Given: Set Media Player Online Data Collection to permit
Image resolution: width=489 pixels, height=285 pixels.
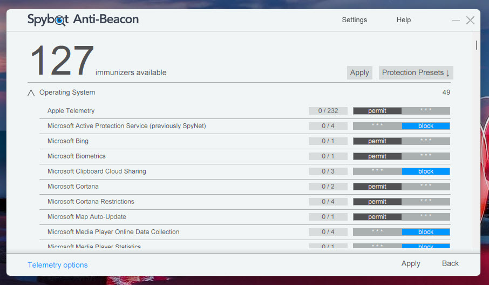Looking at the screenshot, I should (377, 232).
